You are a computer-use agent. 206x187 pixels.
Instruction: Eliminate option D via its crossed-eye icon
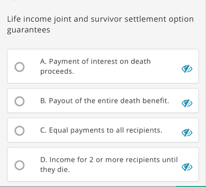[x=187, y=167]
